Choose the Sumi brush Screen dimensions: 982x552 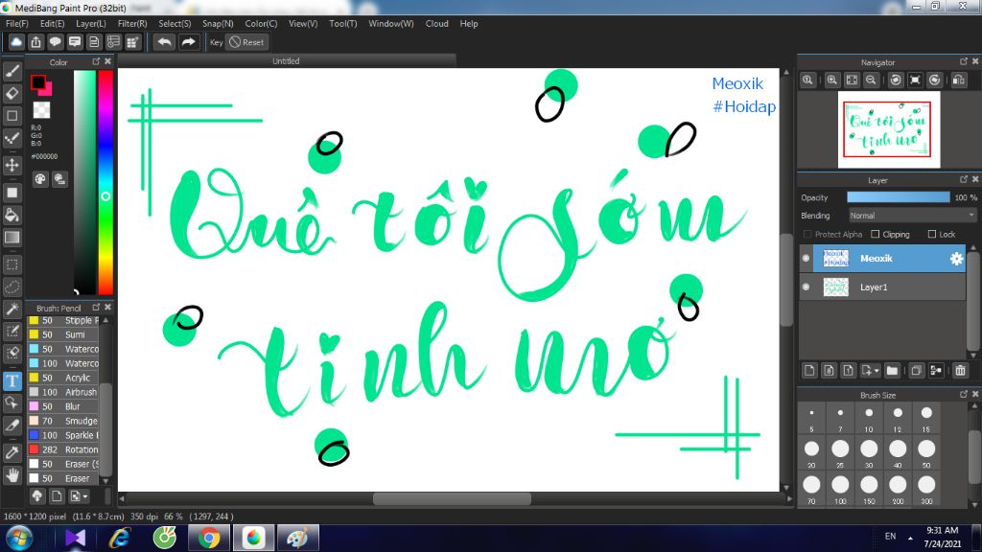[64, 334]
